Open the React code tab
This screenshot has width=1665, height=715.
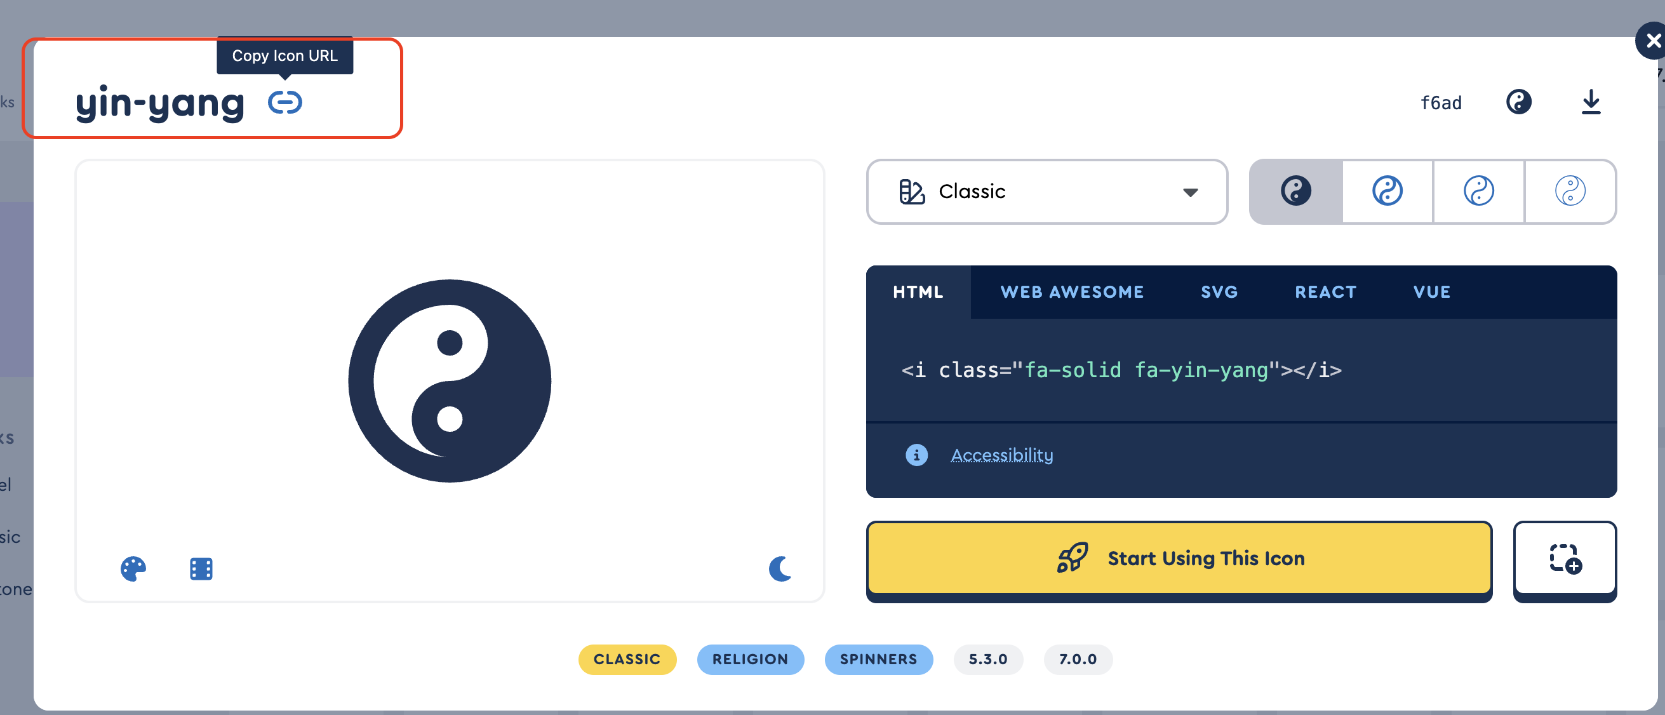tap(1325, 292)
